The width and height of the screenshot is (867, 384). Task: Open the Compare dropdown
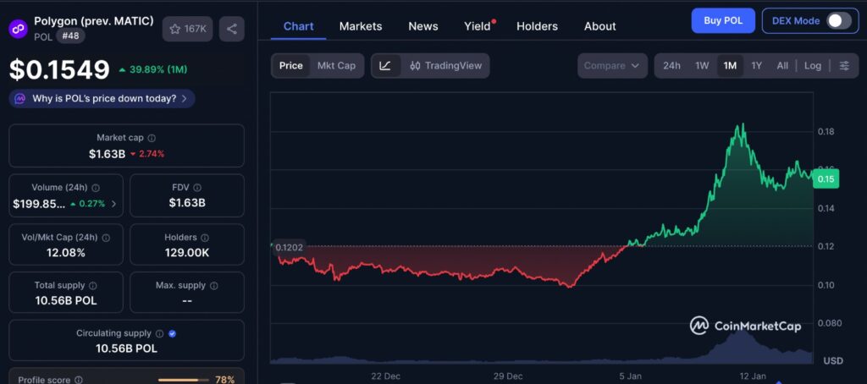pyautogui.click(x=612, y=66)
